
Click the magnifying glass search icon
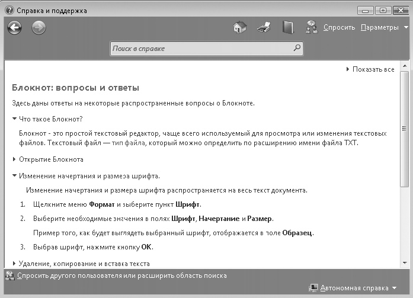coord(297,48)
